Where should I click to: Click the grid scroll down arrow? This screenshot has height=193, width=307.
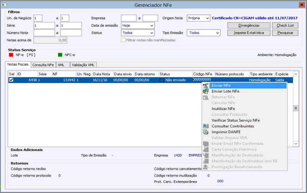tap(296, 144)
